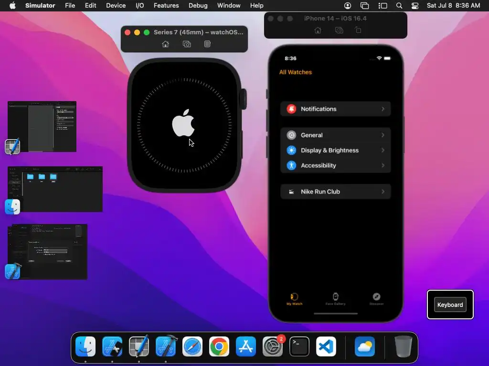Viewport: 489px width, 366px height.
Task: Tap the blue Accessibility icon
Action: 291,165
